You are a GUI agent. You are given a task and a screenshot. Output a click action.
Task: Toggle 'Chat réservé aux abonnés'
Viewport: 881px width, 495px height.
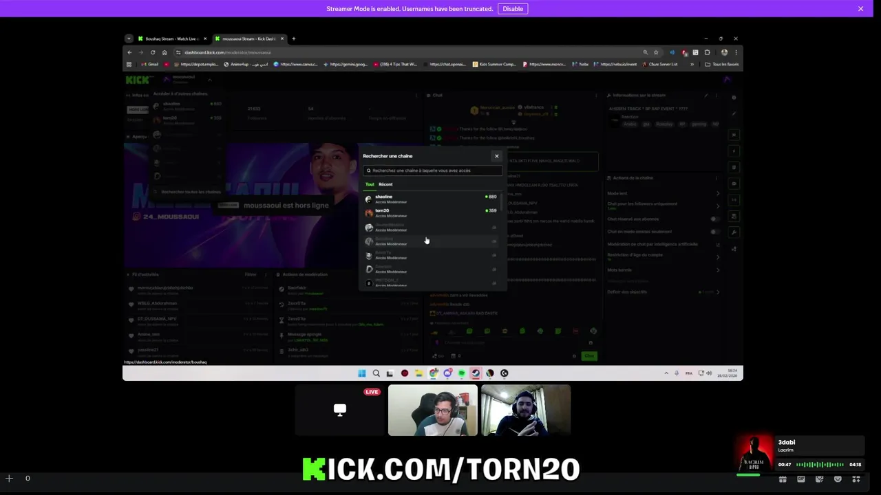coord(714,219)
